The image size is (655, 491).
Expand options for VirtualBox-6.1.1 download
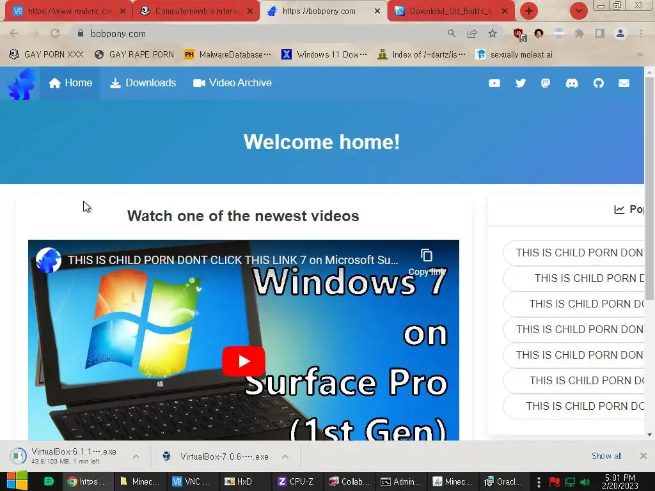tap(136, 456)
